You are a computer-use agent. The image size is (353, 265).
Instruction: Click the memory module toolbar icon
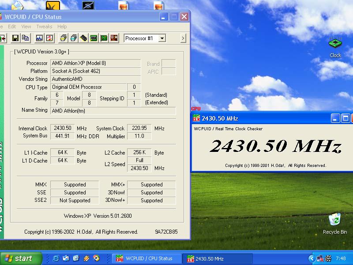point(83,38)
